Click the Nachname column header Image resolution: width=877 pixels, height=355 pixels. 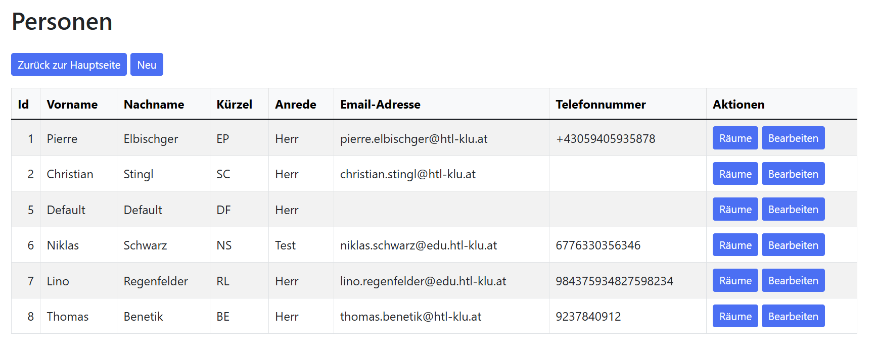(x=154, y=105)
